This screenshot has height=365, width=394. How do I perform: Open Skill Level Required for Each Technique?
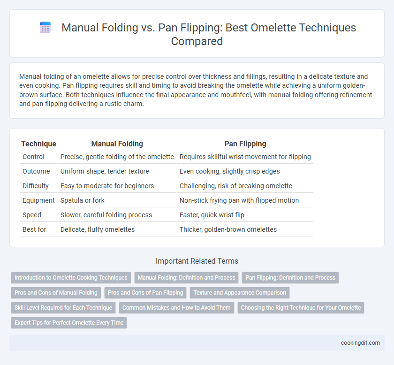coord(63,308)
